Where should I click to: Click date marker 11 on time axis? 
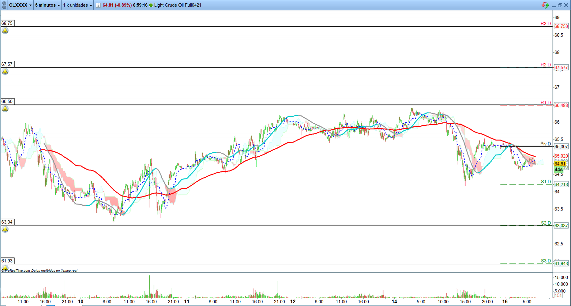click(186, 302)
